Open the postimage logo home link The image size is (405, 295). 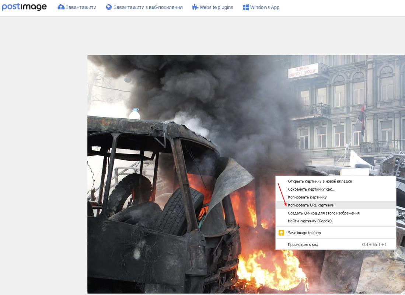coord(24,7)
